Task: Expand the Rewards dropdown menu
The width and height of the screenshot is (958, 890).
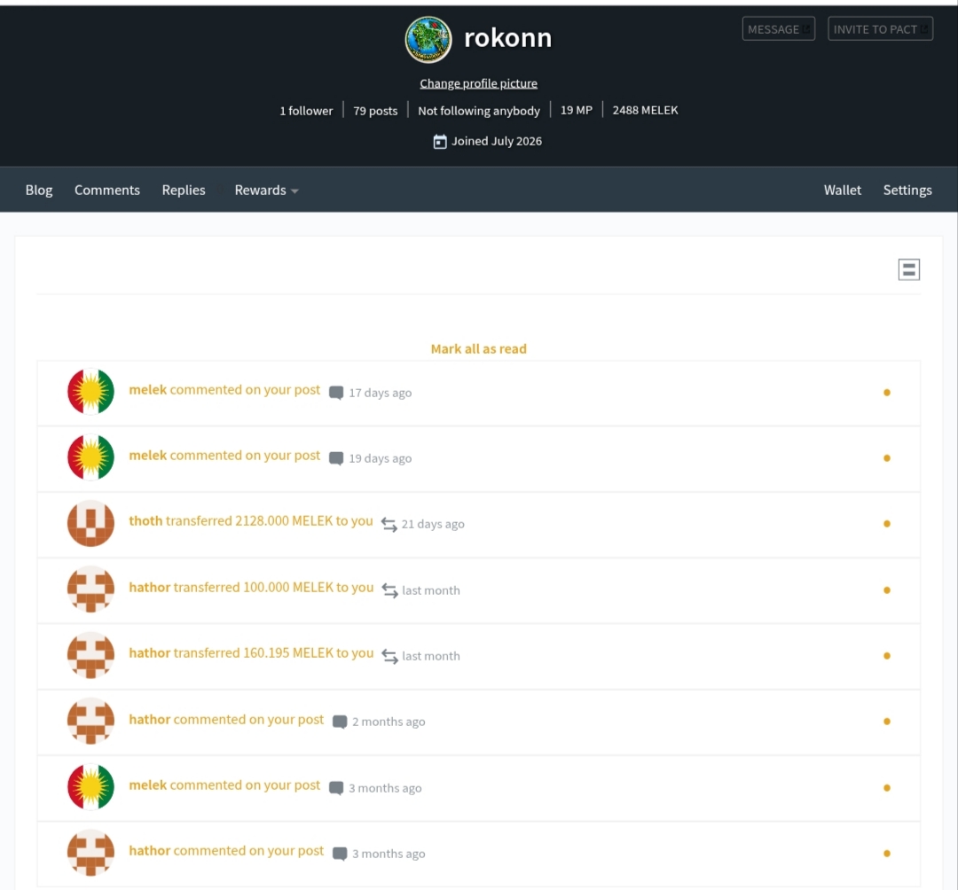Action: (x=266, y=191)
